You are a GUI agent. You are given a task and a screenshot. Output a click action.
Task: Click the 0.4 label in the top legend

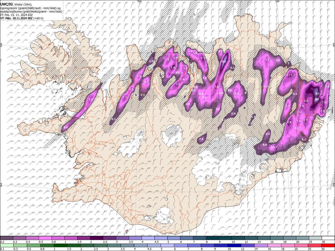coord(28,242)
